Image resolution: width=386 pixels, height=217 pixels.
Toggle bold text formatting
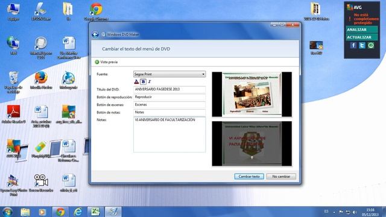(143, 82)
